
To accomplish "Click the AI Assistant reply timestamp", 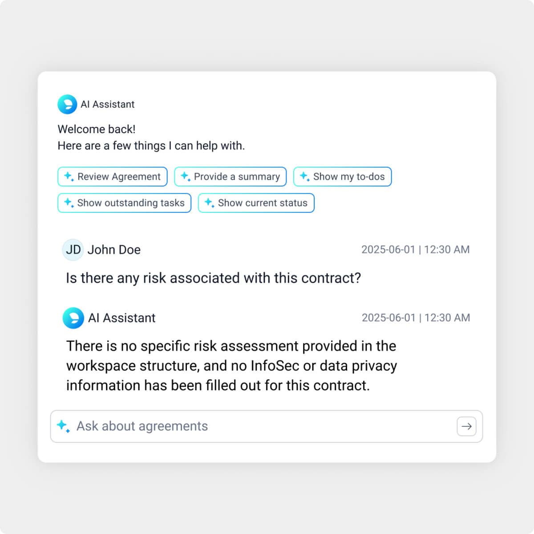I will [416, 318].
